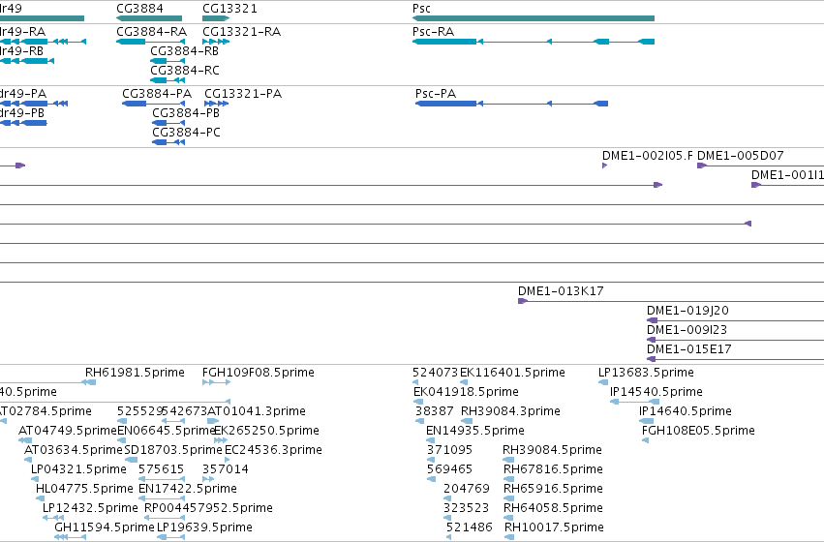The width and height of the screenshot is (824, 542).
Task: Select the CG3884-PA protein label
Action: coord(157,94)
